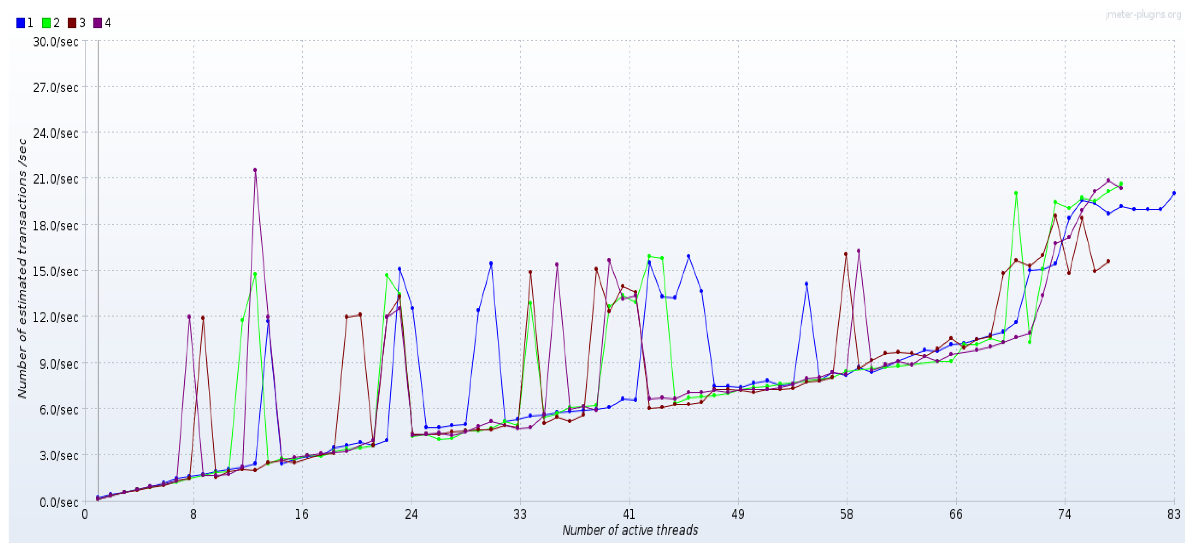Screen dimensions: 1195x553
Task: Click the highest purple peak point above 21.0/sec
Action: (255, 170)
